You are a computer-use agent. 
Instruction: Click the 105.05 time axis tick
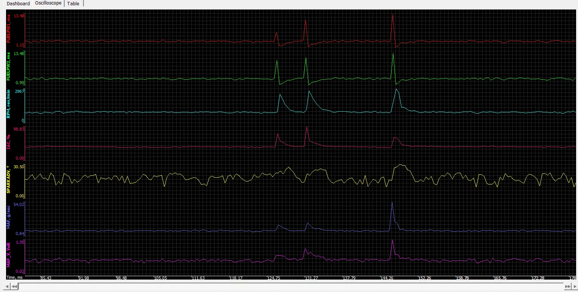tap(160, 278)
